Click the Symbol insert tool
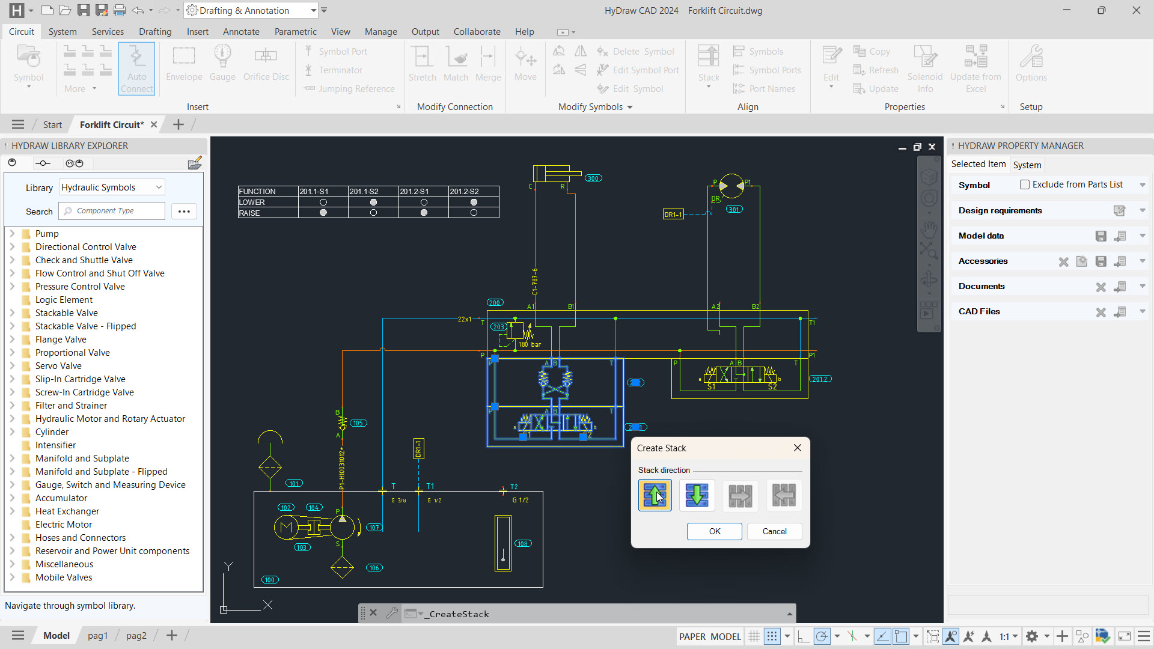1154x649 pixels. point(29,67)
